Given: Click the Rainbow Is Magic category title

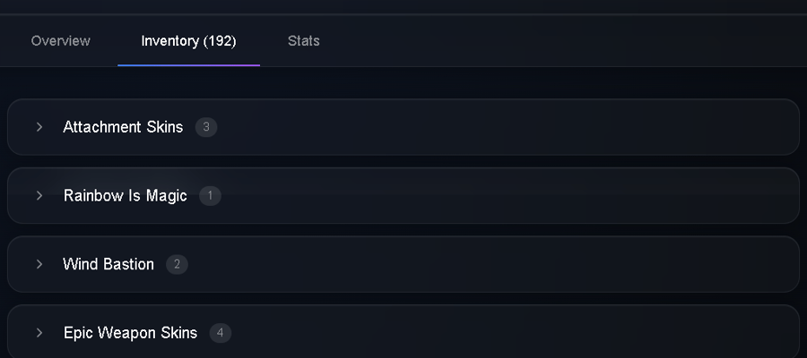Looking at the screenshot, I should (x=125, y=196).
